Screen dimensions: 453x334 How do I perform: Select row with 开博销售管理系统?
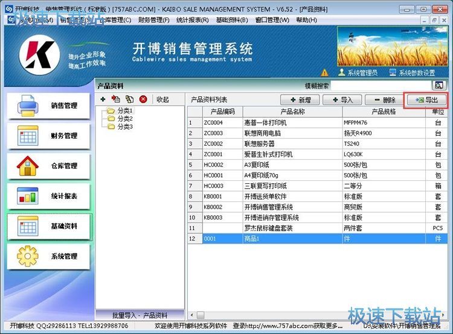point(318,207)
